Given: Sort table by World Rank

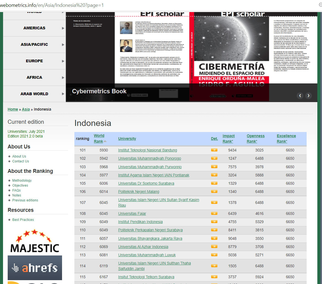Looking at the screenshot, I should tap(99, 139).
